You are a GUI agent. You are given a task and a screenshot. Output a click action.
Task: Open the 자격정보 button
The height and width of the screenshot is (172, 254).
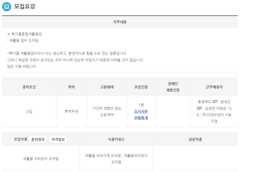(x=58, y=139)
